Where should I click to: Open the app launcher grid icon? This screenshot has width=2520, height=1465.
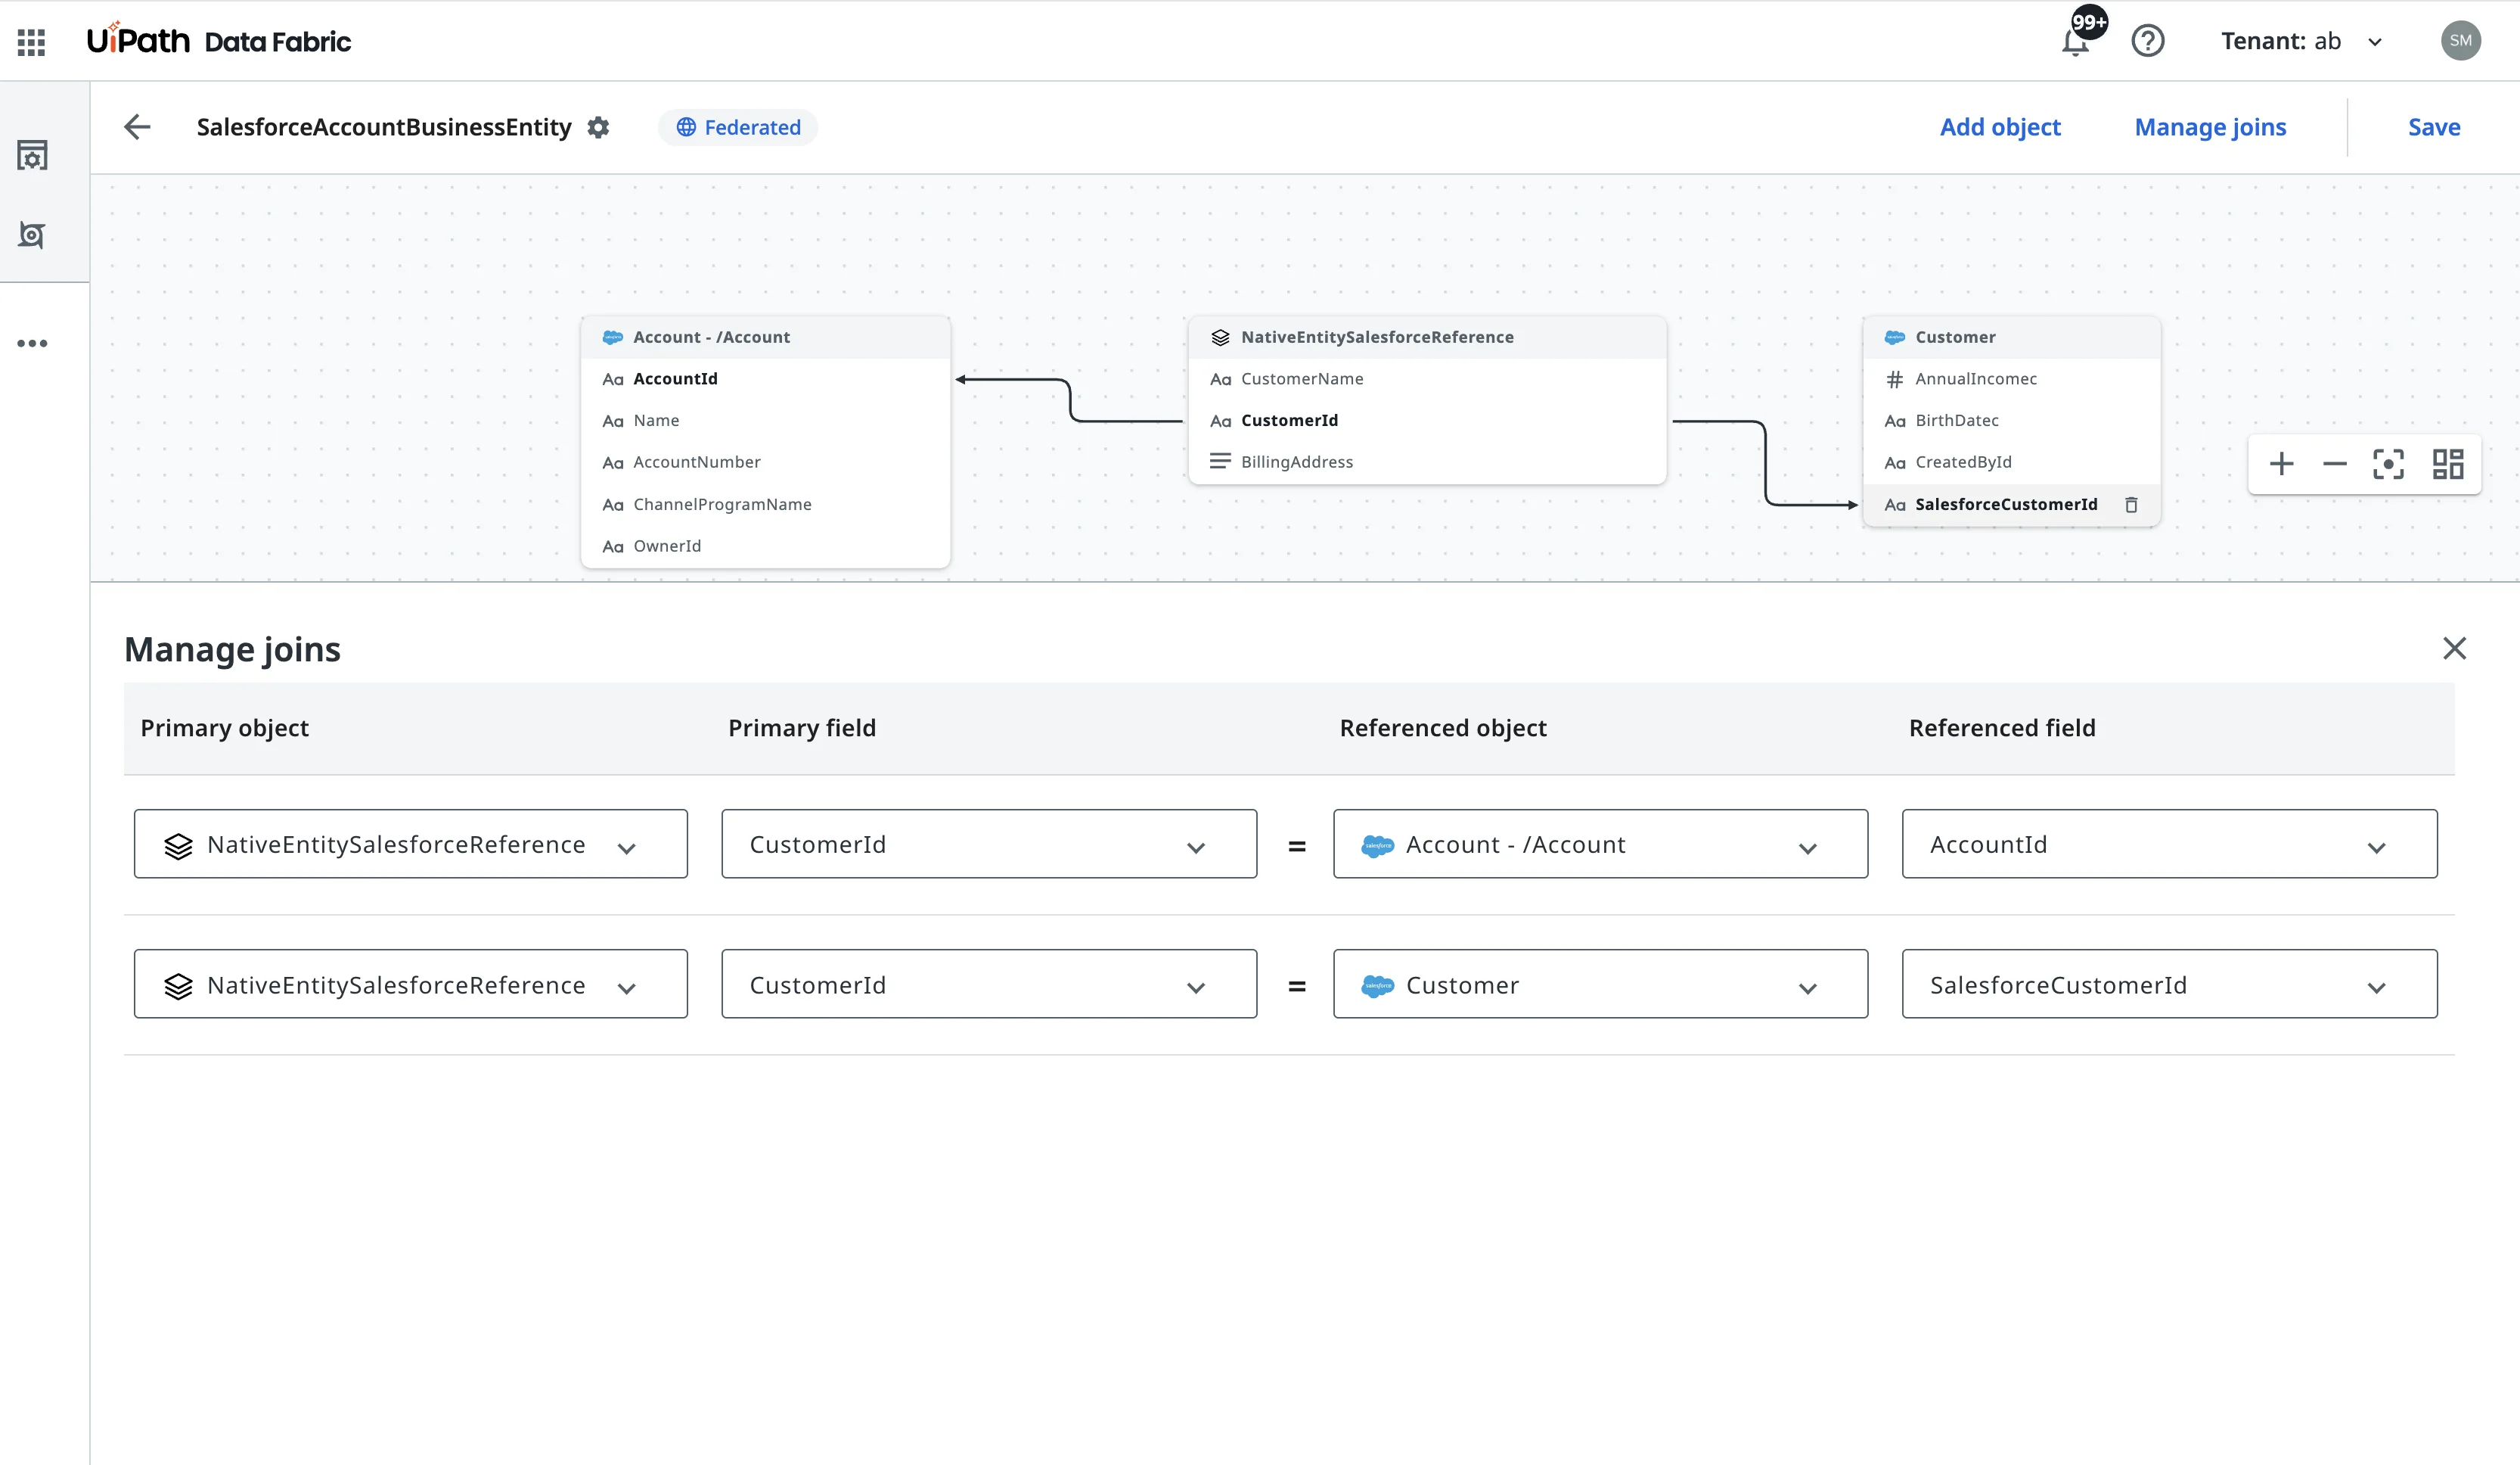point(31,41)
